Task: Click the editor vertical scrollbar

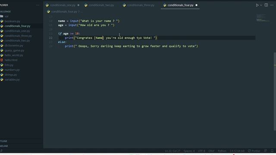Action: [275, 91]
